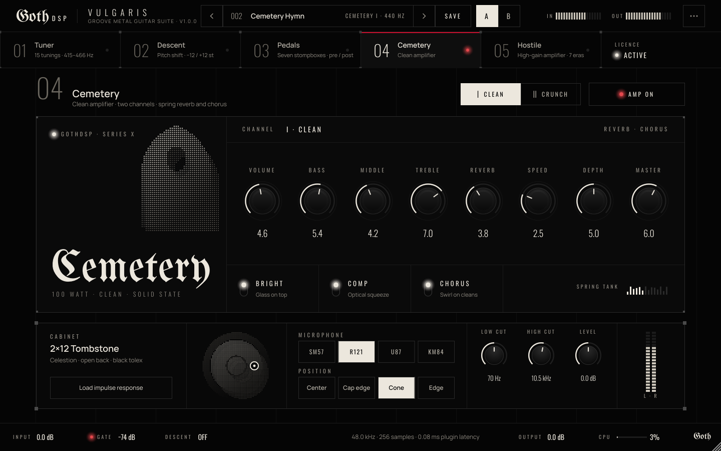Select the R121 microphone

[356, 352]
